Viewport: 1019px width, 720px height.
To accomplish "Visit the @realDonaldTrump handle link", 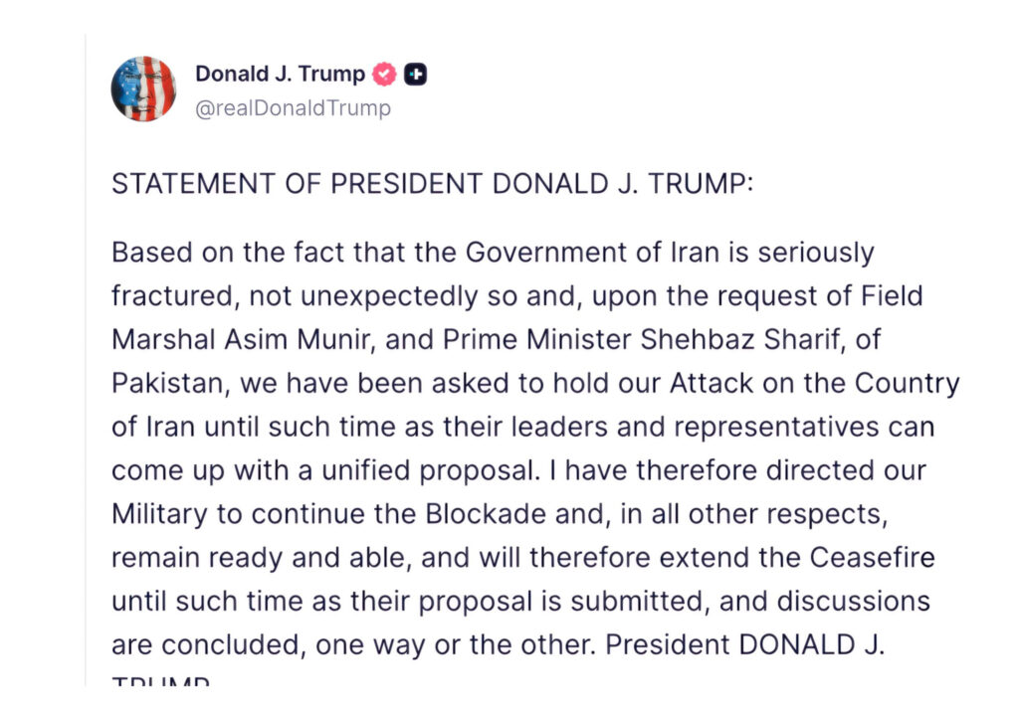I will click(x=293, y=108).
